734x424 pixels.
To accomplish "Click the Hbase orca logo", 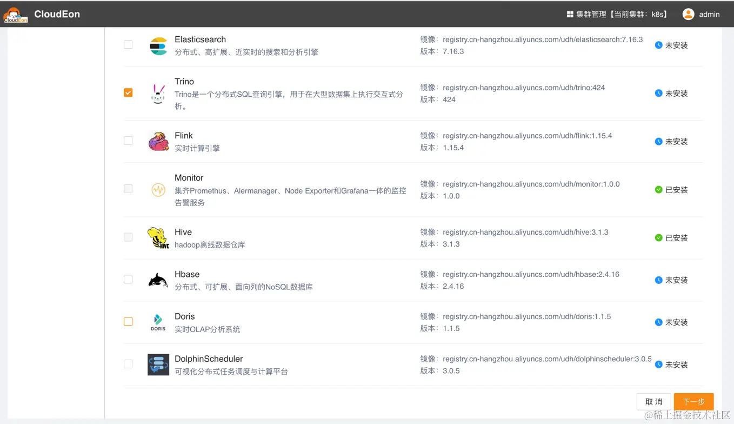I will [158, 280].
